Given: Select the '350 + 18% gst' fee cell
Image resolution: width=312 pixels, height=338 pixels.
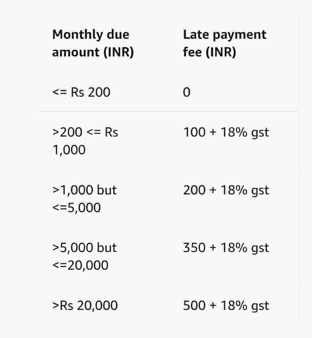Looking at the screenshot, I should click(x=226, y=248).
